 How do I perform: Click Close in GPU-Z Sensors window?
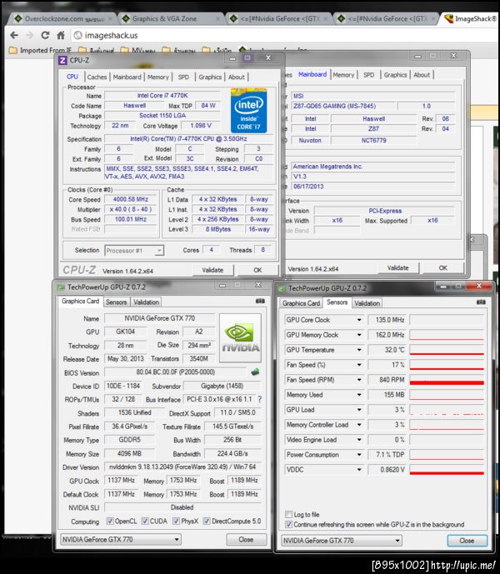coord(467,541)
